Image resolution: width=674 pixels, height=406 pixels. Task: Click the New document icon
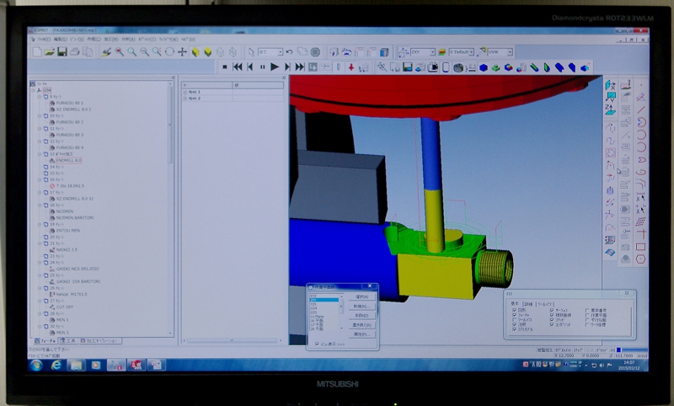tap(37, 52)
